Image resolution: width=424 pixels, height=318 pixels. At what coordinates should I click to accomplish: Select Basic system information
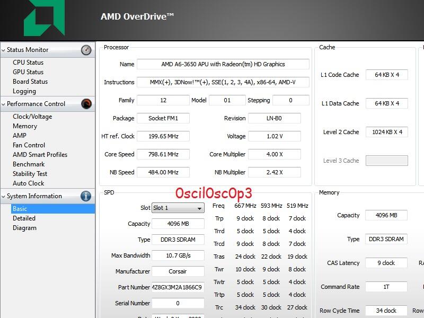[x=53, y=209]
